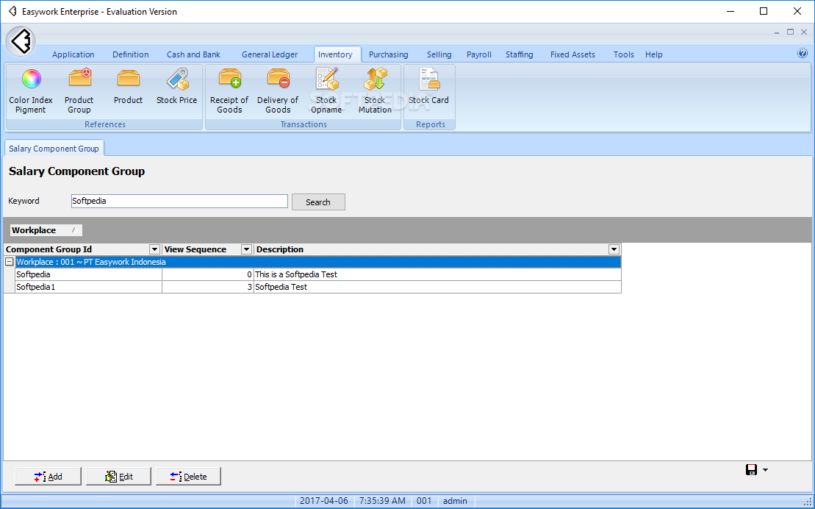Click the Delete button

[x=188, y=476]
